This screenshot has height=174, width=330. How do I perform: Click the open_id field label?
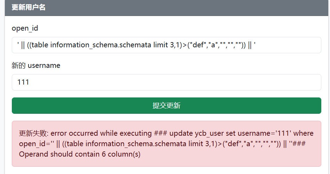point(25,28)
